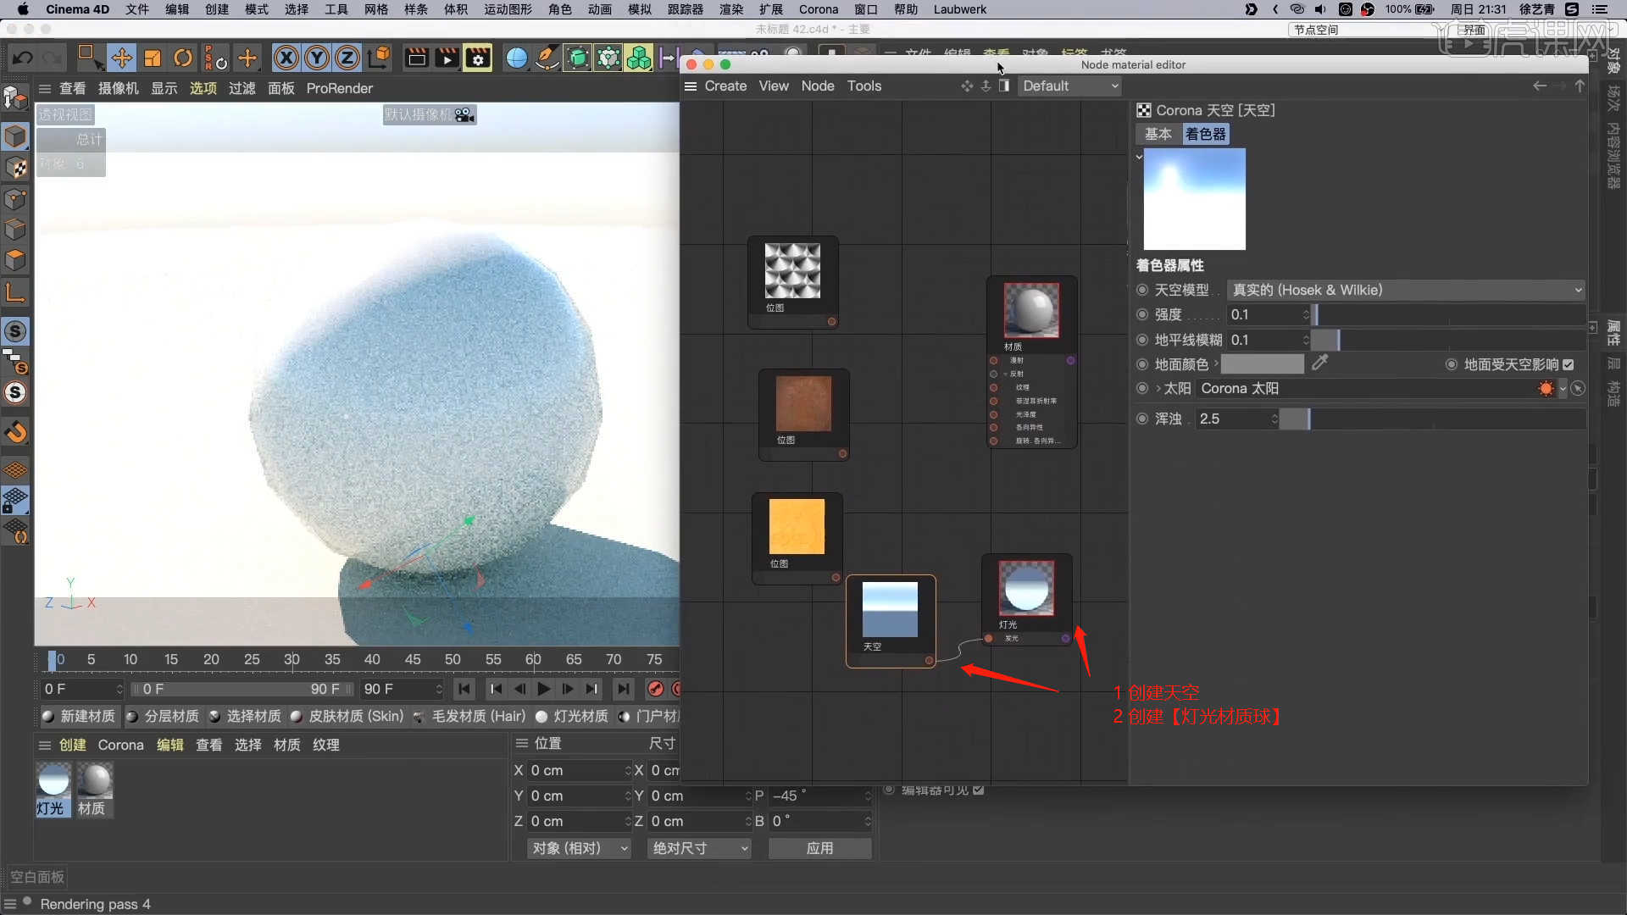
Task: Open render settings clapperboard gear icon
Action: pyautogui.click(x=478, y=58)
